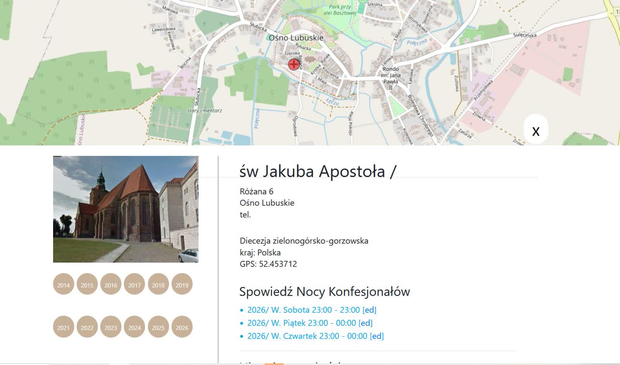Select the 2014 year circle
The width and height of the screenshot is (620, 365).
pyautogui.click(x=64, y=285)
